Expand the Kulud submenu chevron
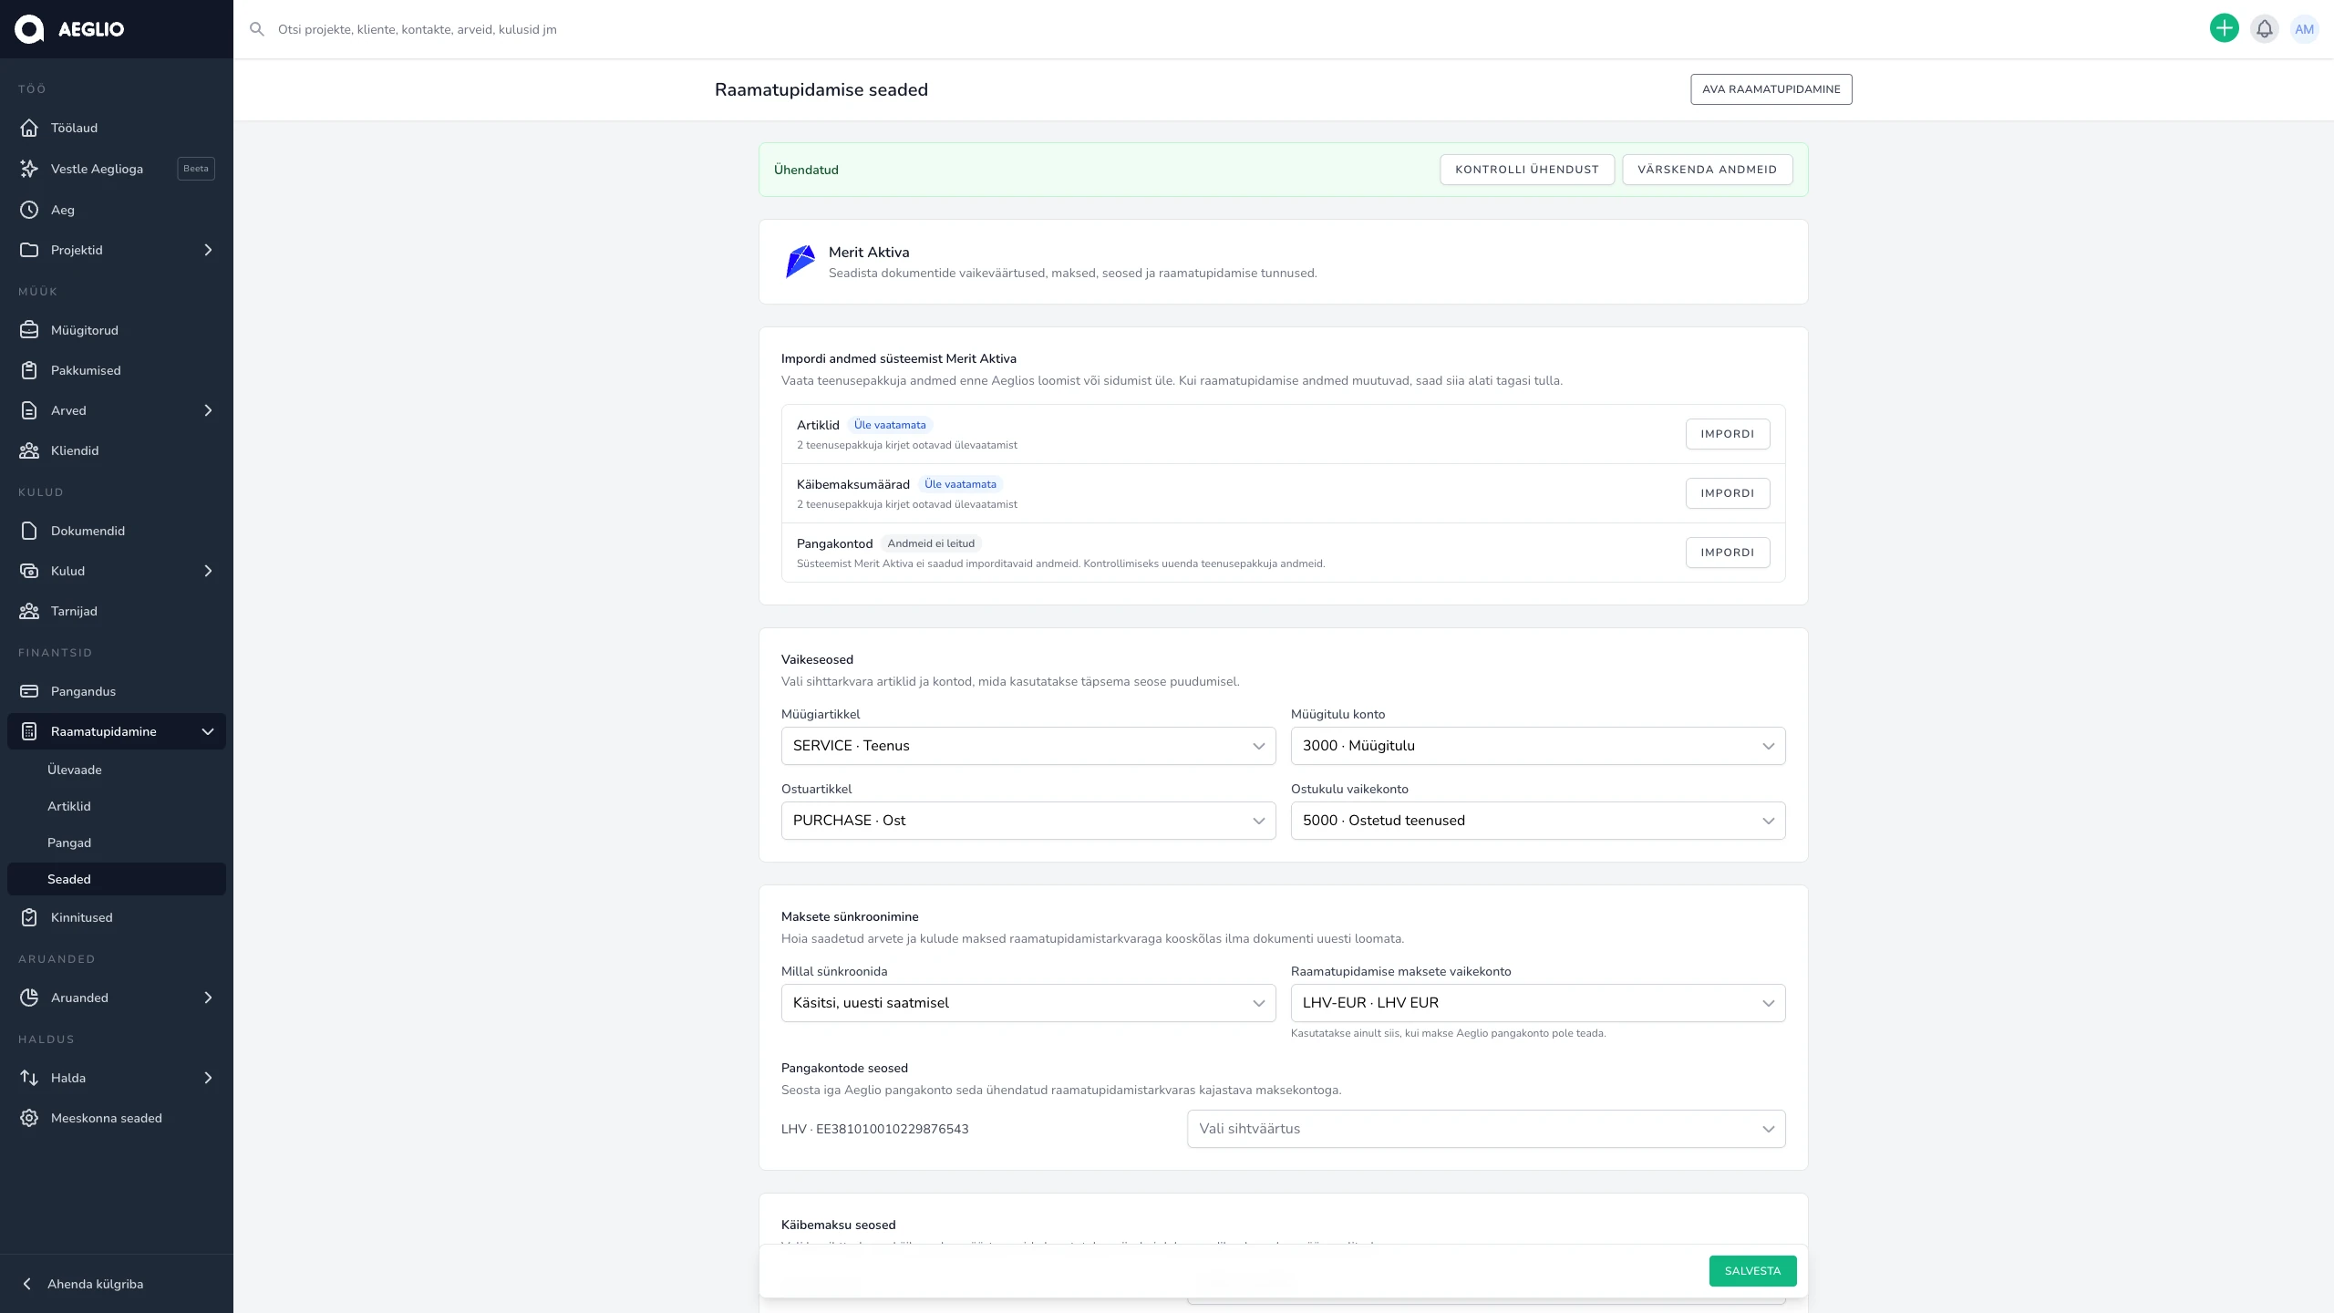 tap(208, 571)
